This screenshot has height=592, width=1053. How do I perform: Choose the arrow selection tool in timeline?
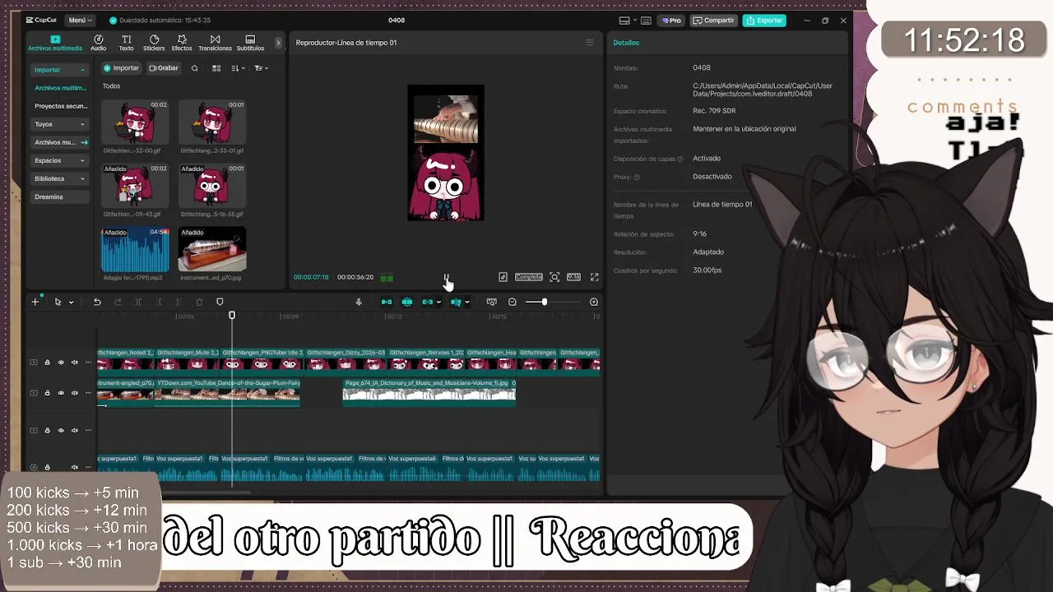[x=58, y=302]
